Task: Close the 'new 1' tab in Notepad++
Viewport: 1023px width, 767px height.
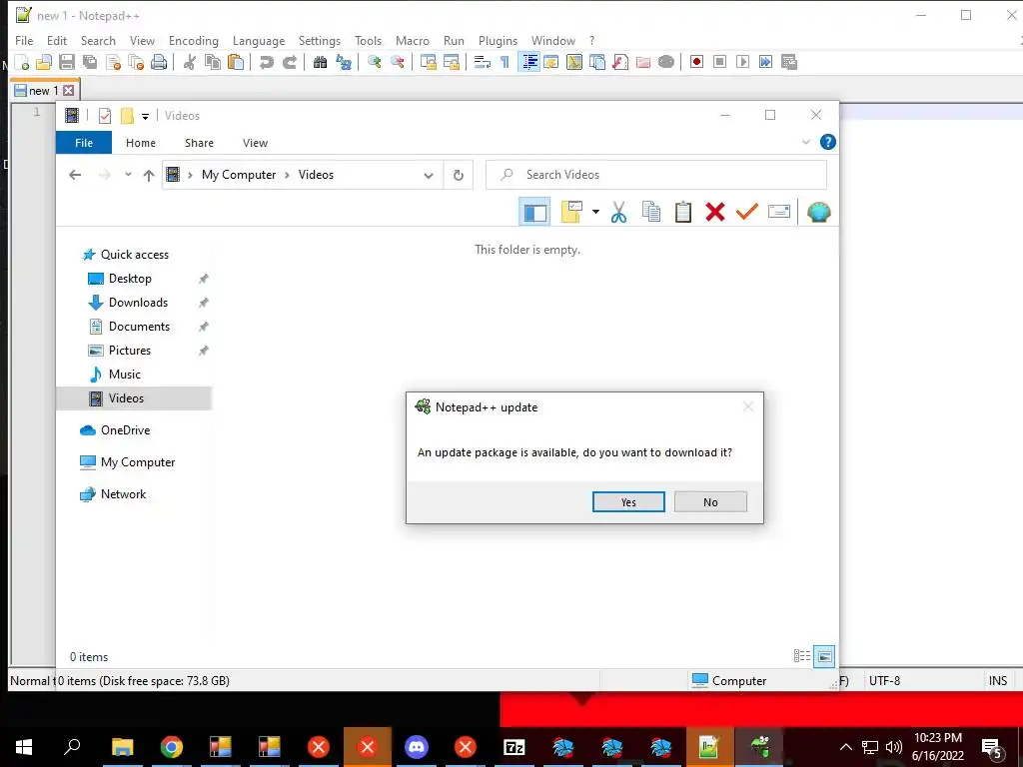Action: [x=69, y=91]
